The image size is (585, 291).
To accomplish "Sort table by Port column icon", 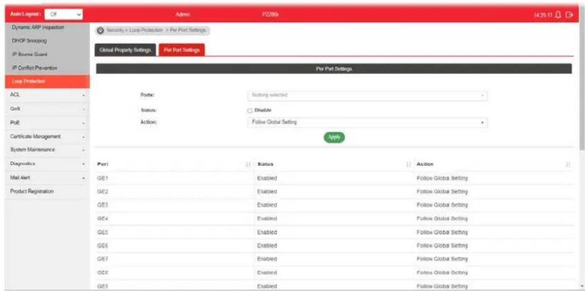I will [x=248, y=164].
